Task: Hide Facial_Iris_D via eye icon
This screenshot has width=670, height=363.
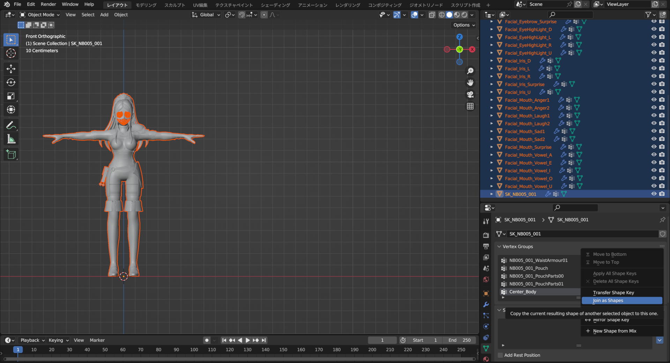Action: coord(654,61)
